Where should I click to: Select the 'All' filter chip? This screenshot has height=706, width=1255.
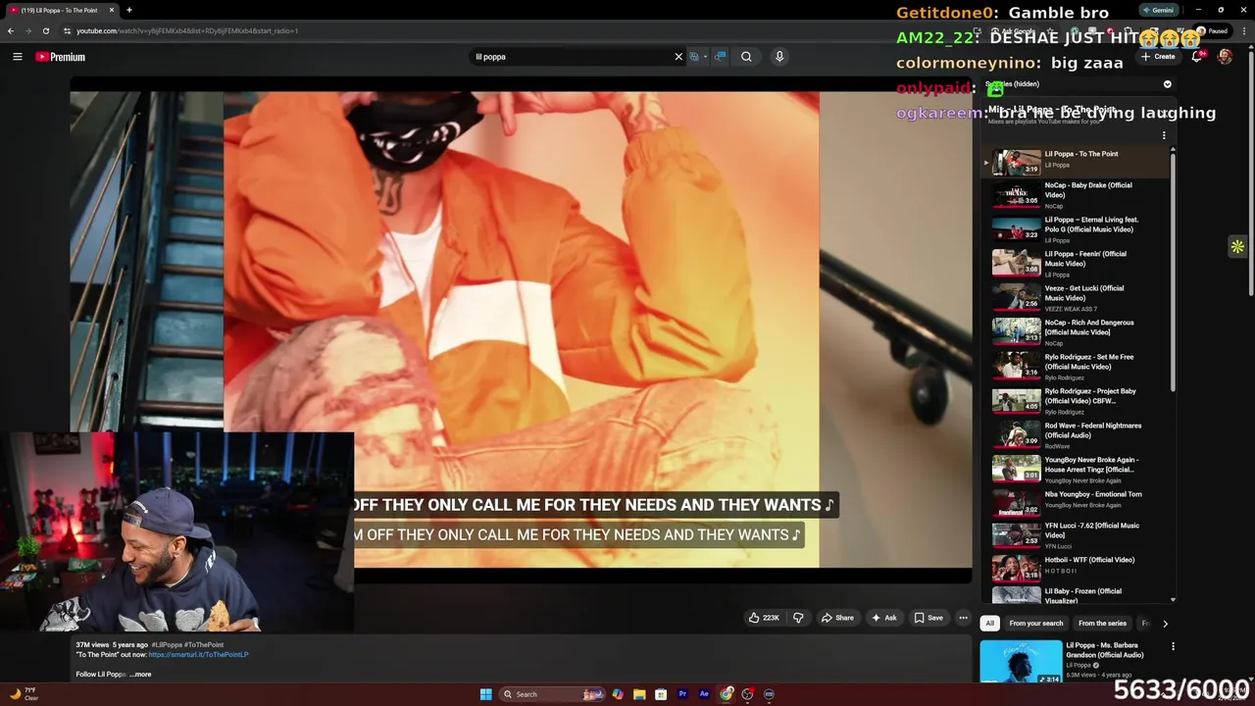(990, 624)
